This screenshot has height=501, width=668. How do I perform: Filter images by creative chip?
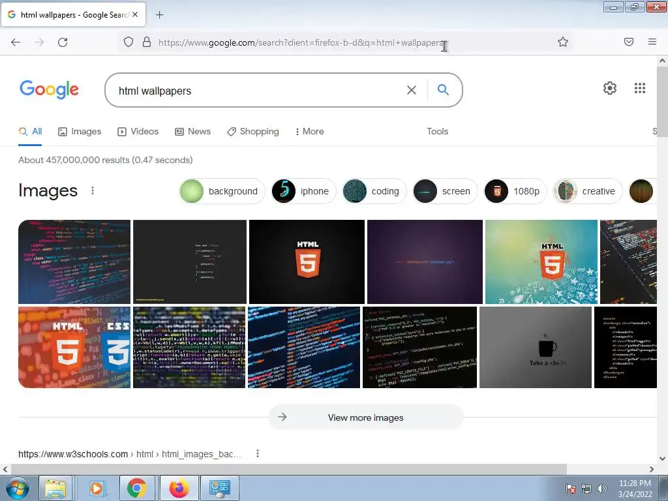coord(588,191)
